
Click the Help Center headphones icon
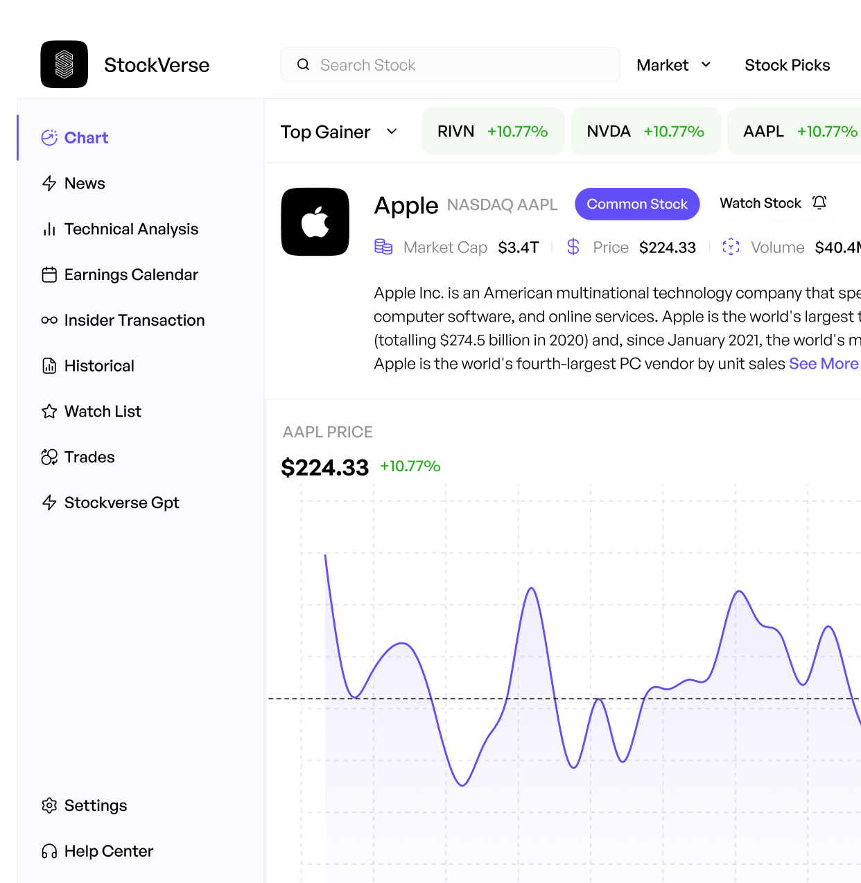click(49, 851)
